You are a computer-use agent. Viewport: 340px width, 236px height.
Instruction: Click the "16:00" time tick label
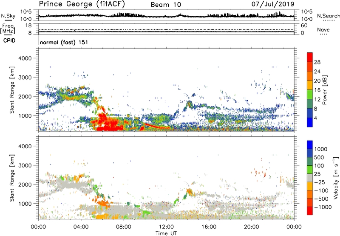[x=209, y=227]
